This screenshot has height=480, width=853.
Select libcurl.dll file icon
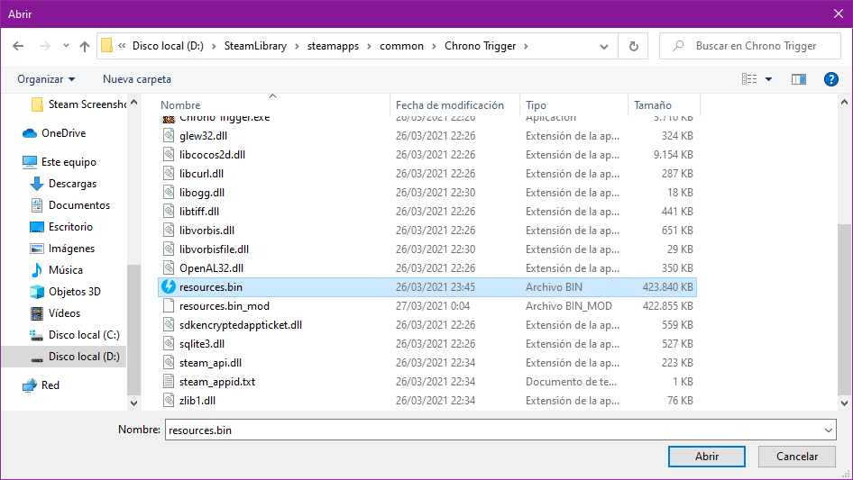point(170,174)
